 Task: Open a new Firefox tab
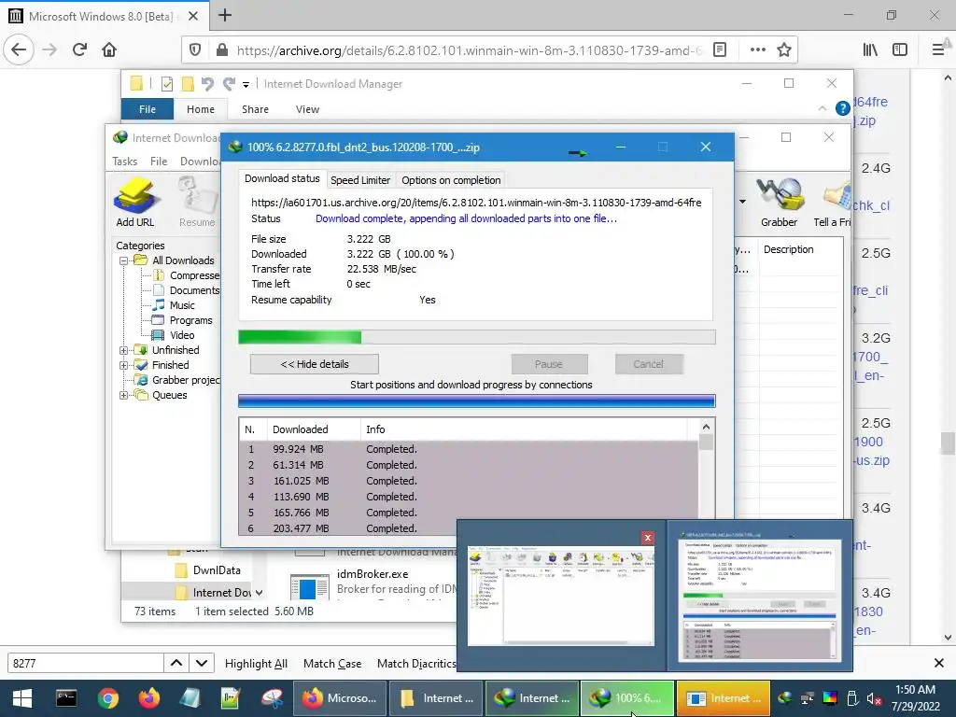pyautogui.click(x=225, y=15)
